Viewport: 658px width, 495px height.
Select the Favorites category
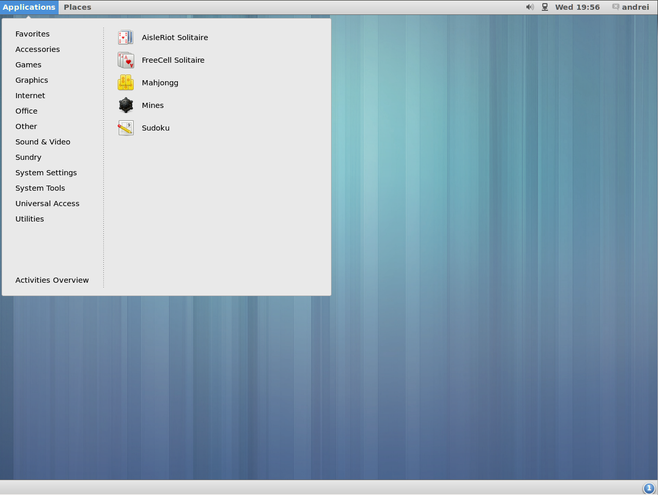(x=32, y=34)
